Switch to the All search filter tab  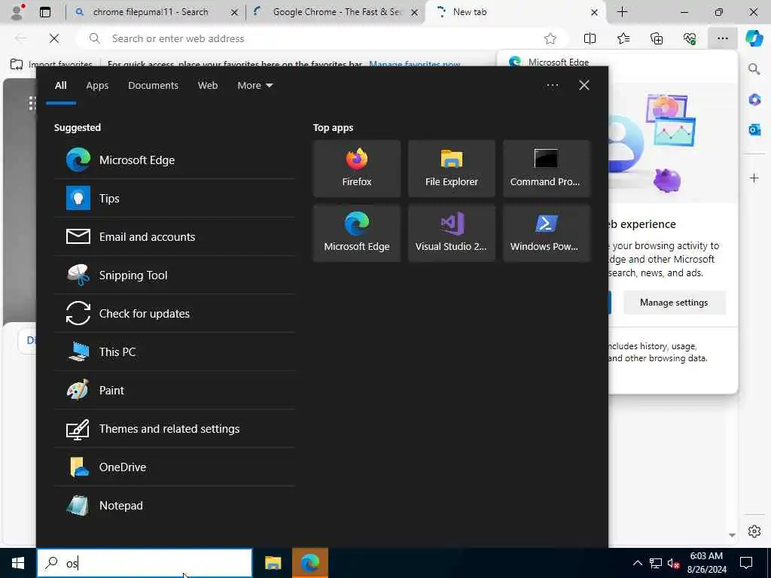tap(60, 86)
